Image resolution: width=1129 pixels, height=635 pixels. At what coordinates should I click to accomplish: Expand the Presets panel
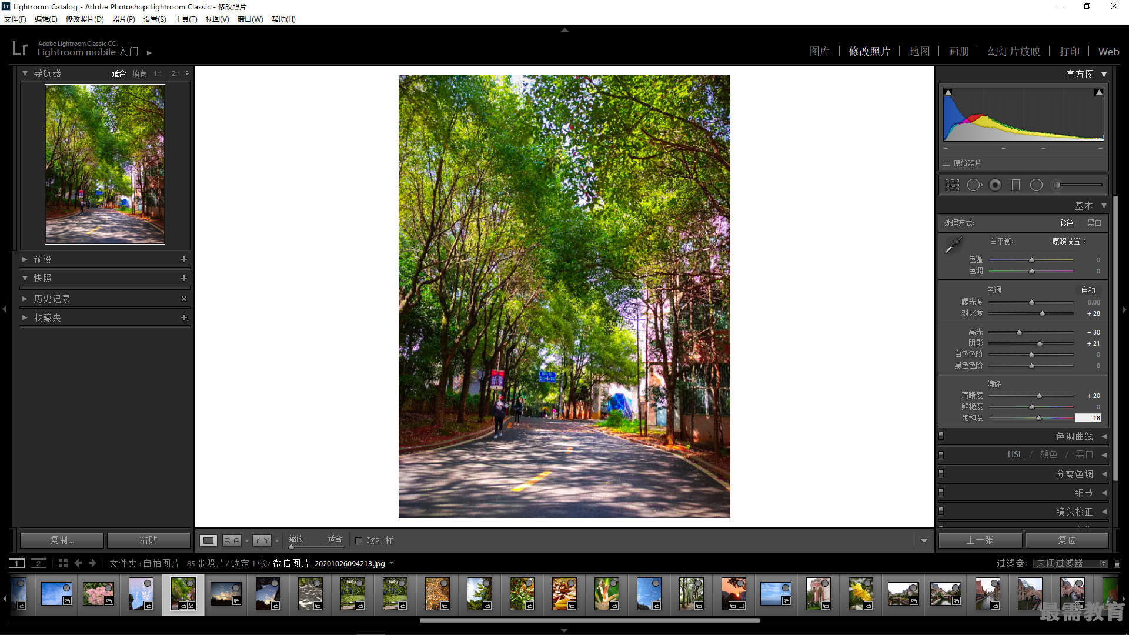pyautogui.click(x=25, y=259)
